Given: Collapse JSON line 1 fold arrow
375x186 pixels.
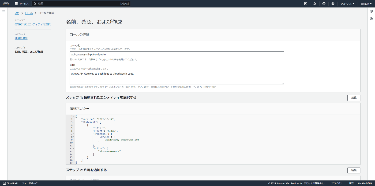Looking at the screenshot, I should pyautogui.click(x=74, y=116).
